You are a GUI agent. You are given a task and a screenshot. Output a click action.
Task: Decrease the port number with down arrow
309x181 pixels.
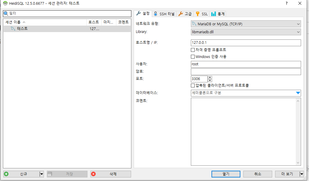tap(210, 80)
